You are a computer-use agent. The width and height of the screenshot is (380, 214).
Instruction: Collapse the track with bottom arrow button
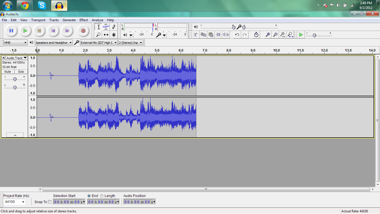[x=15, y=135]
